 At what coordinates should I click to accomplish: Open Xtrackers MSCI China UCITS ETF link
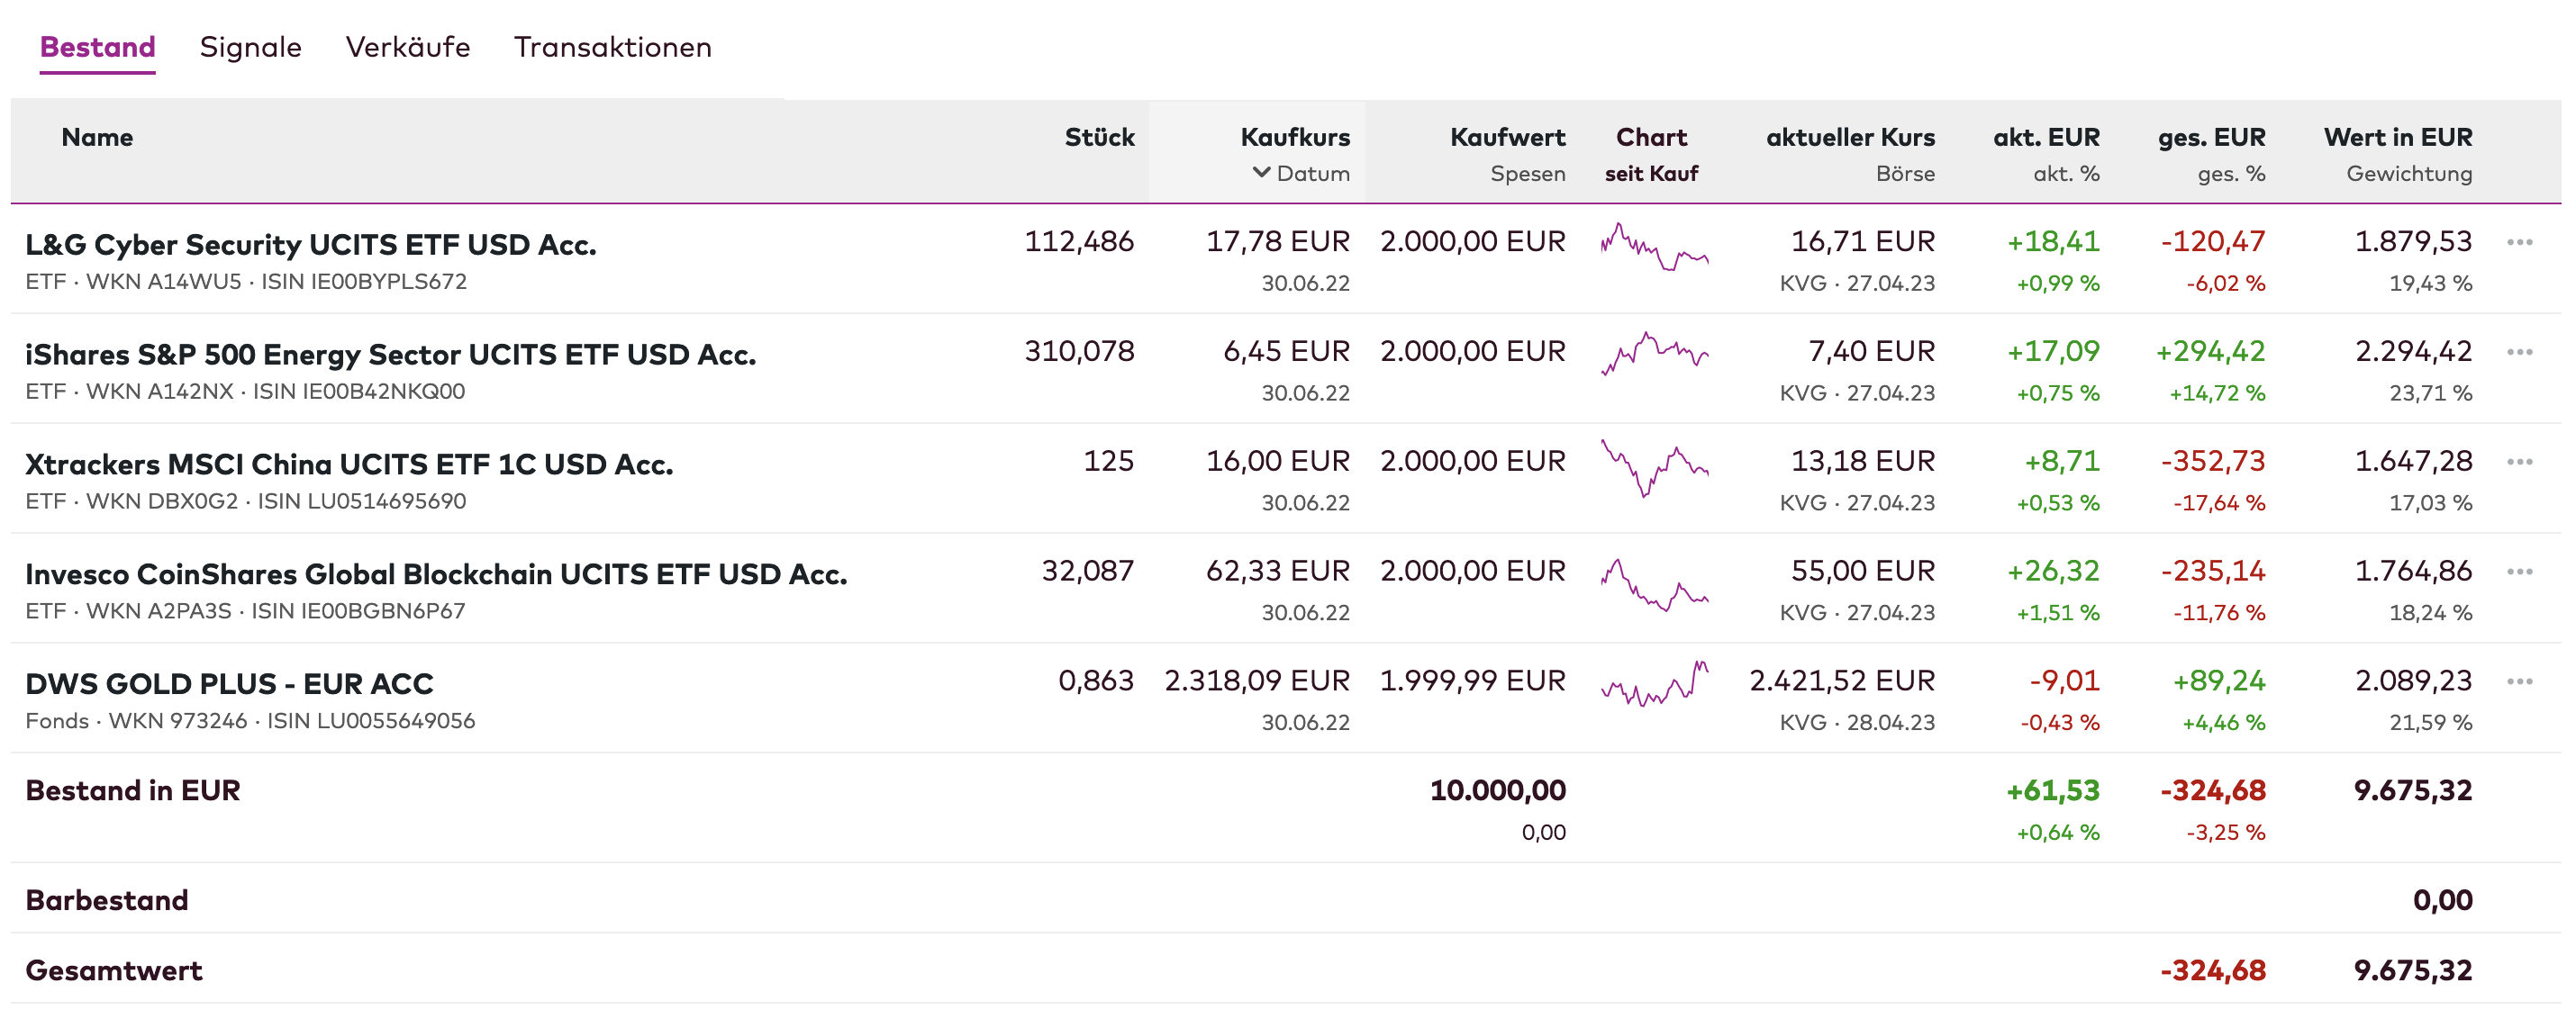(x=348, y=464)
